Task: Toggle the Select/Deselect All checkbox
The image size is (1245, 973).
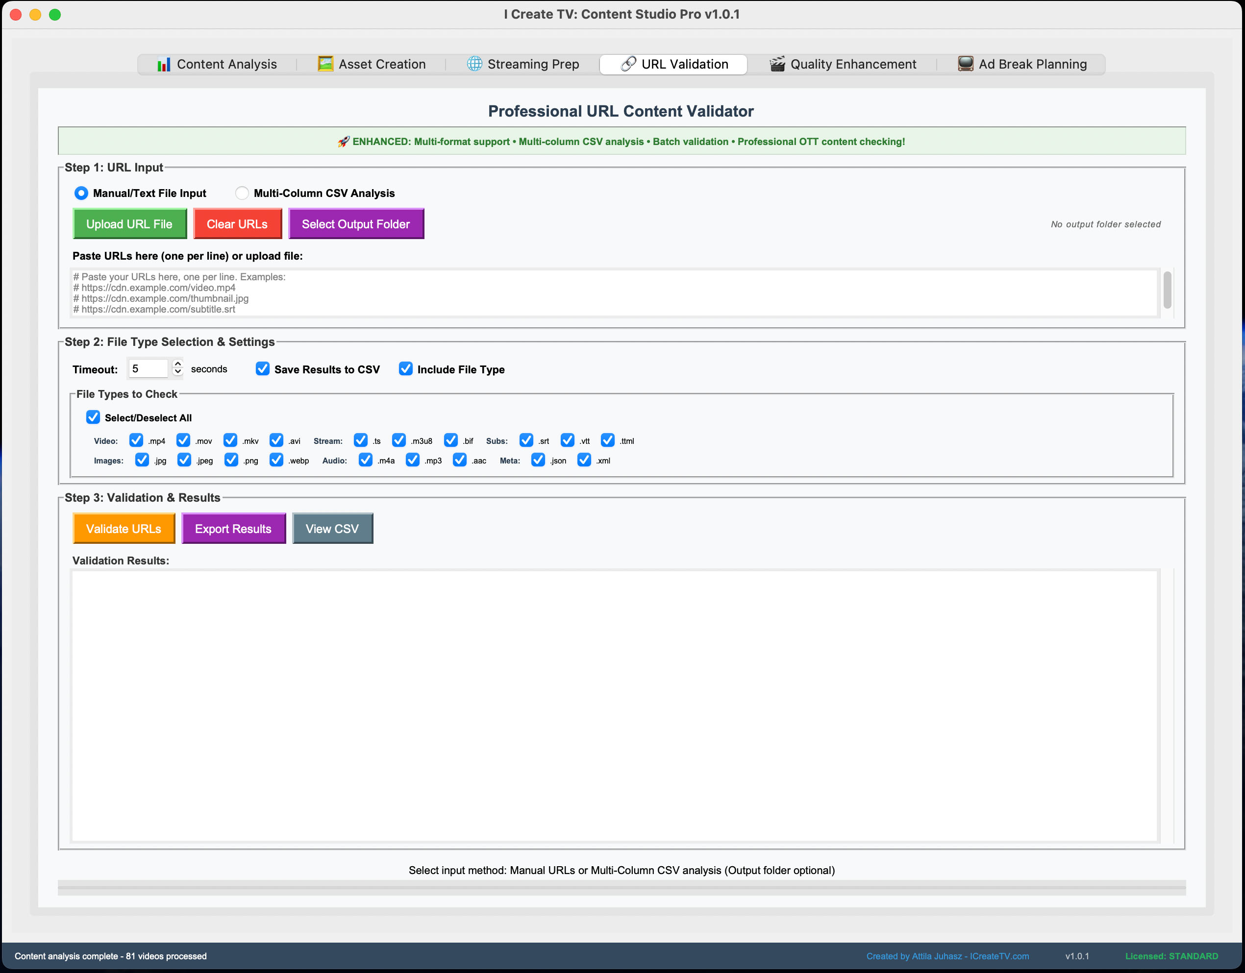Action: pyautogui.click(x=93, y=417)
